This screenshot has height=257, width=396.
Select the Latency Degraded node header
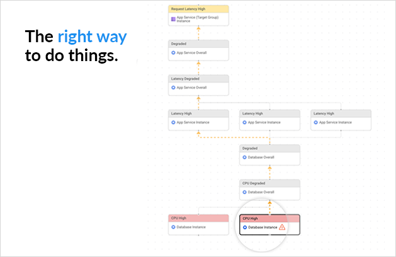198,79
